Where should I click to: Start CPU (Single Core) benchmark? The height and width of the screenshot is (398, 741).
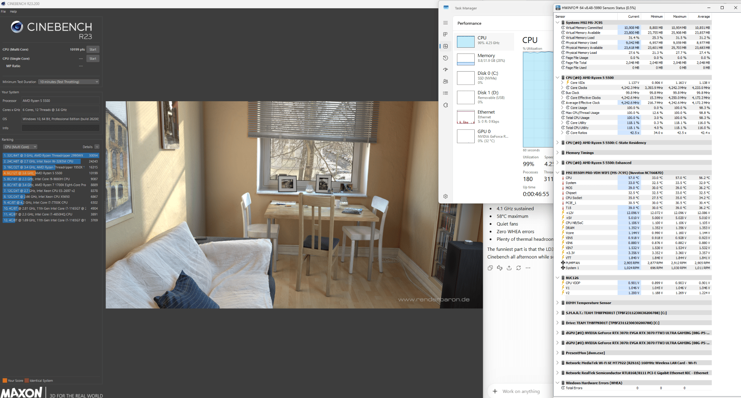93,59
